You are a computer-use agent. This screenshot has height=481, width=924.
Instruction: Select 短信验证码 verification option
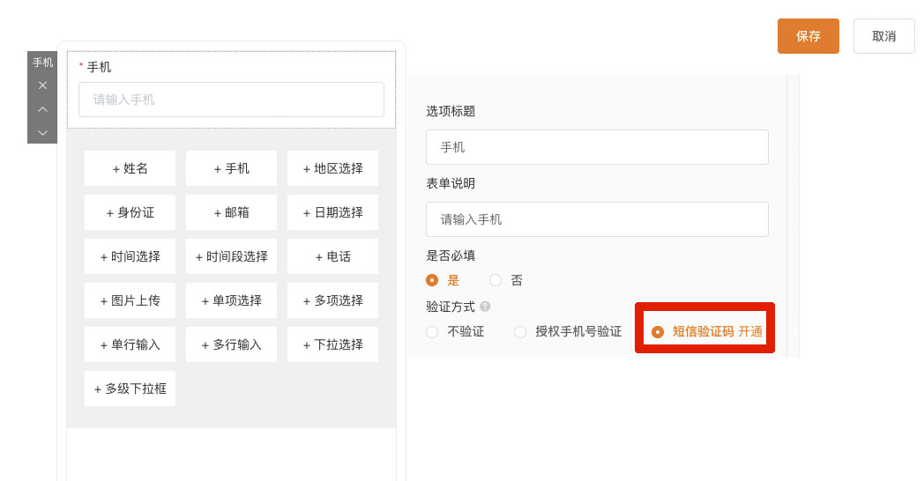(x=658, y=332)
